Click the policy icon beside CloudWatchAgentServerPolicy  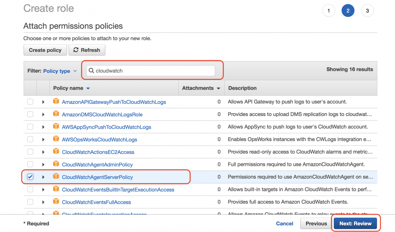point(56,177)
